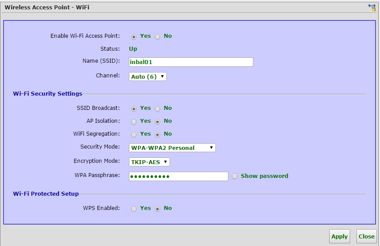Open the Encryption Mode dropdown
The height and width of the screenshot is (246, 380).
coord(149,162)
